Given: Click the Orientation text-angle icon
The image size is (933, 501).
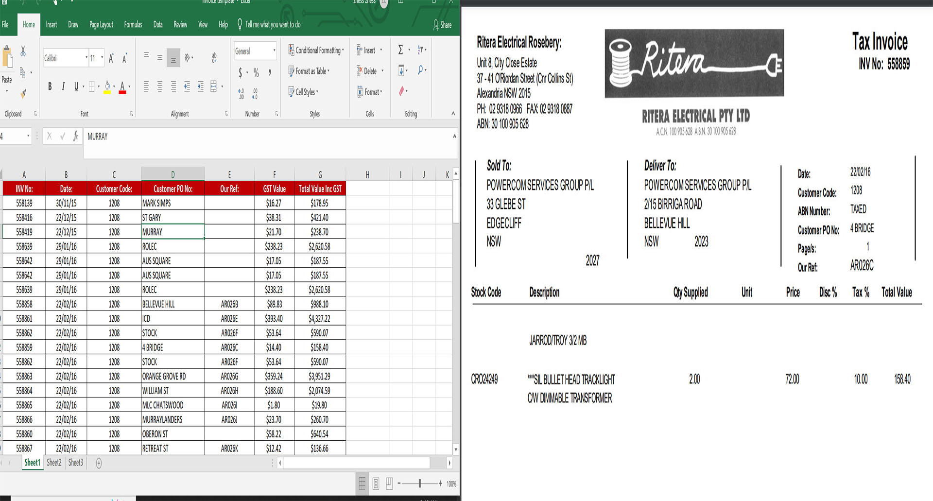Looking at the screenshot, I should click(188, 58).
